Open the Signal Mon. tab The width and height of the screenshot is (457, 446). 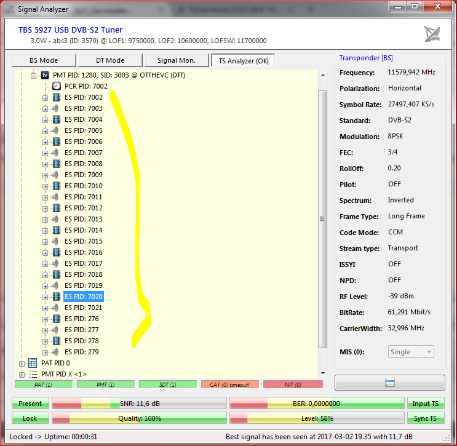click(x=176, y=60)
